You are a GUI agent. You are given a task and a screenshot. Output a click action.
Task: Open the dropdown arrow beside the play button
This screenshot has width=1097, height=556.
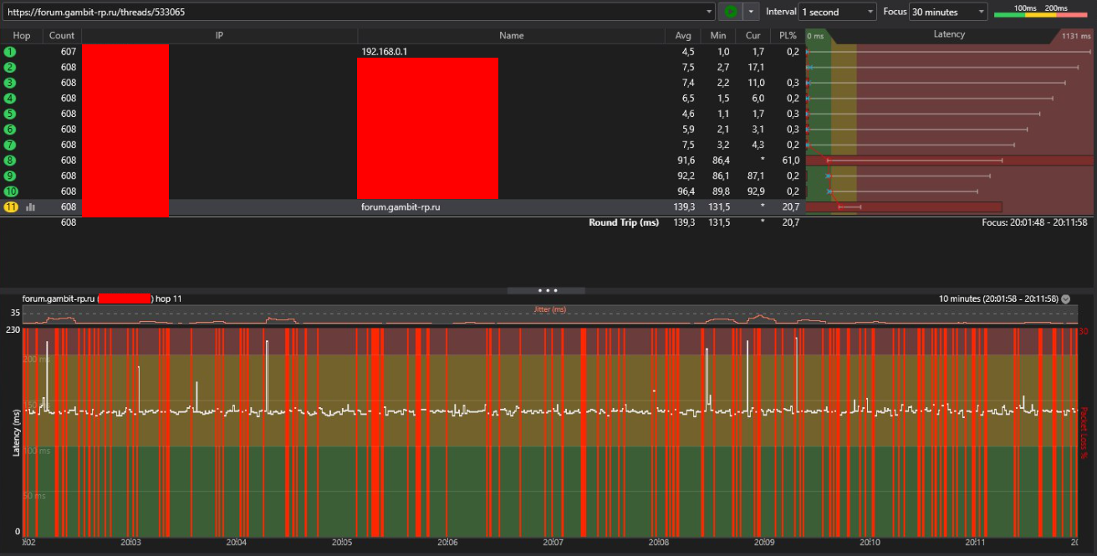pyautogui.click(x=752, y=12)
